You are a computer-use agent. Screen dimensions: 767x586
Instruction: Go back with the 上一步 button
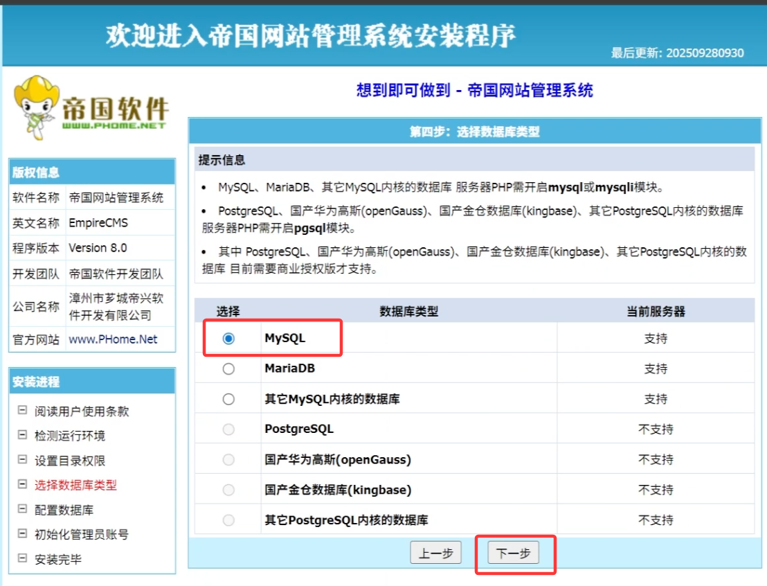tap(436, 553)
